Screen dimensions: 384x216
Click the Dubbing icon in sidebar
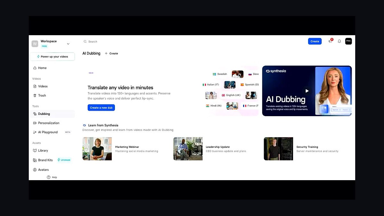(x=35, y=114)
